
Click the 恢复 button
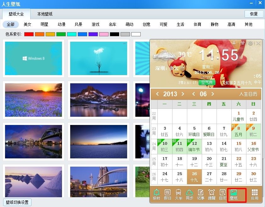pos(254,14)
